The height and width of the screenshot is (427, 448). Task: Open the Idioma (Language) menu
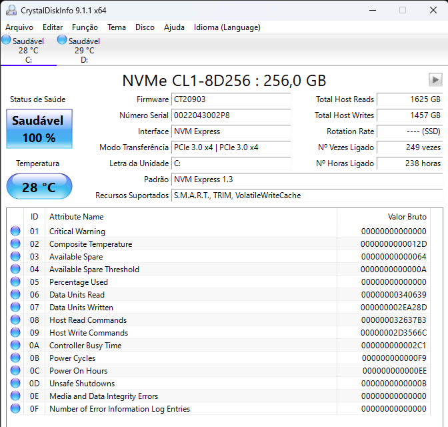227,27
